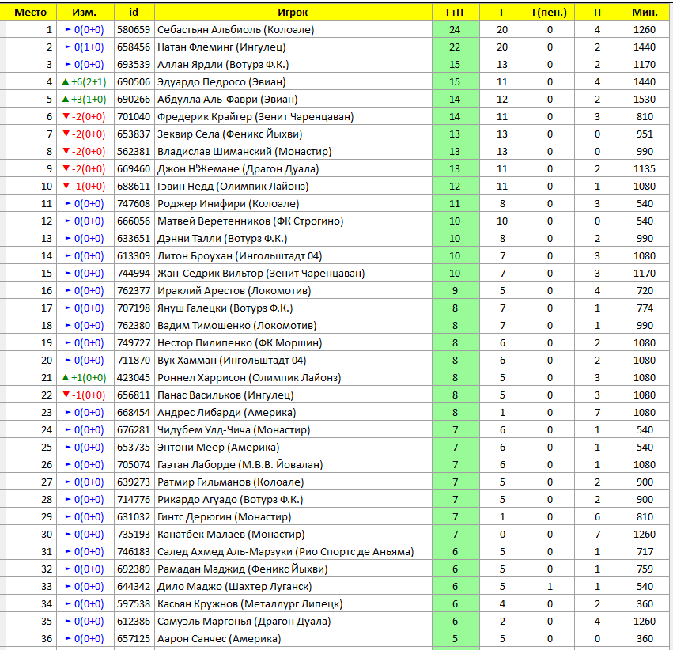Click the blue right arrow for Дило Маджо

pyautogui.click(x=68, y=586)
